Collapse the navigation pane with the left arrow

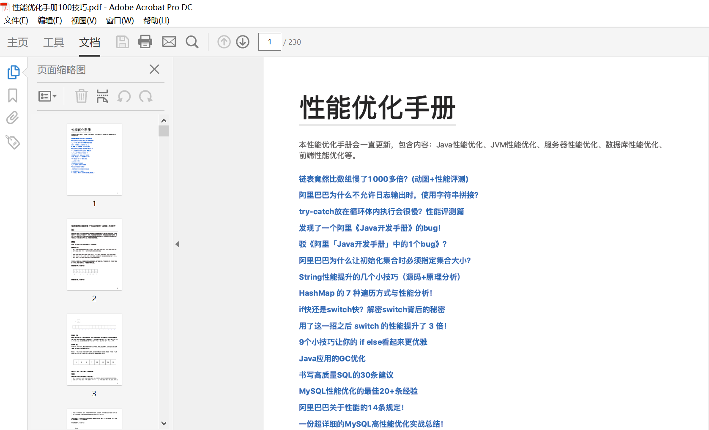pos(177,244)
